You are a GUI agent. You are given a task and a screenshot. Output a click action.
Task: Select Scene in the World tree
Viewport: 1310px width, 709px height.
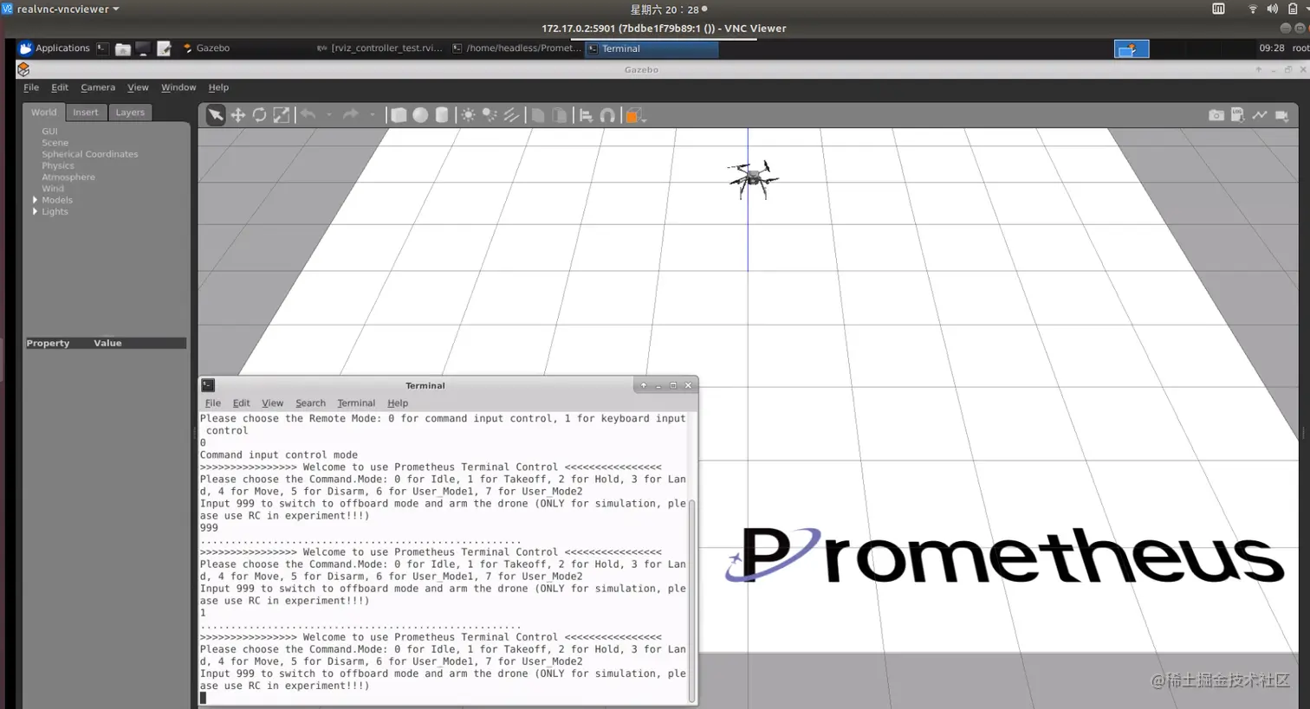[x=55, y=143]
